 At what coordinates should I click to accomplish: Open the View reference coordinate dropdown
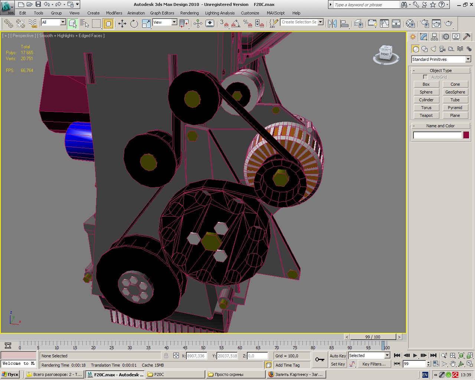pyautogui.click(x=165, y=22)
